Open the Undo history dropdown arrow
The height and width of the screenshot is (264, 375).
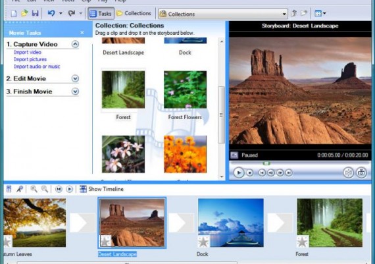coord(61,13)
